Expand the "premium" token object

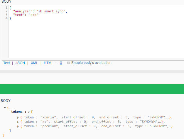(x=18, y=127)
